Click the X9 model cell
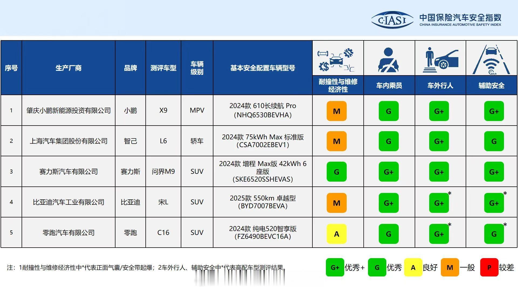 point(163,110)
